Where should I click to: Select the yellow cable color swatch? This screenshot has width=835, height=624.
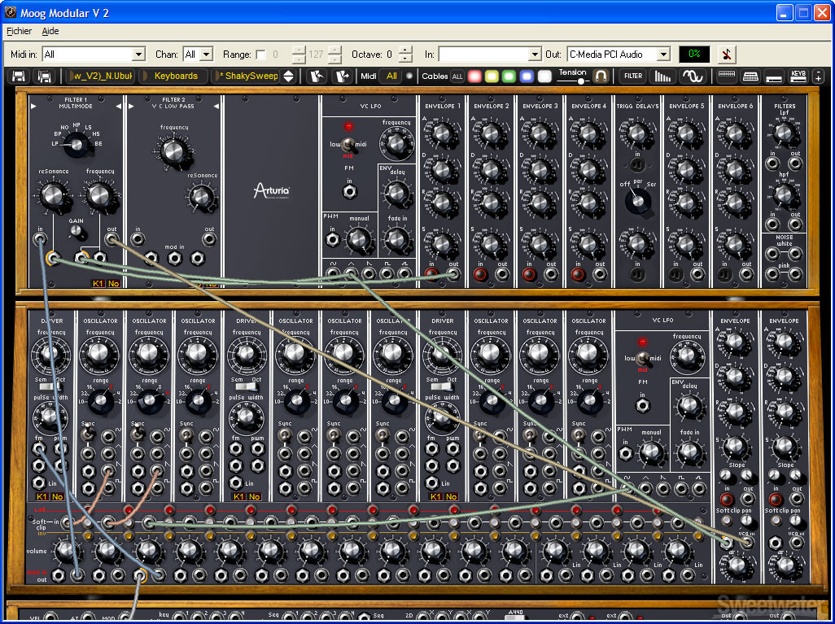(x=492, y=76)
